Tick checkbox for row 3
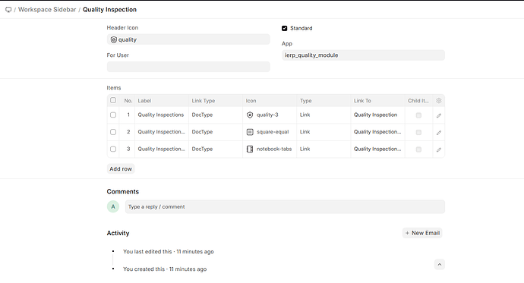 coord(113,149)
